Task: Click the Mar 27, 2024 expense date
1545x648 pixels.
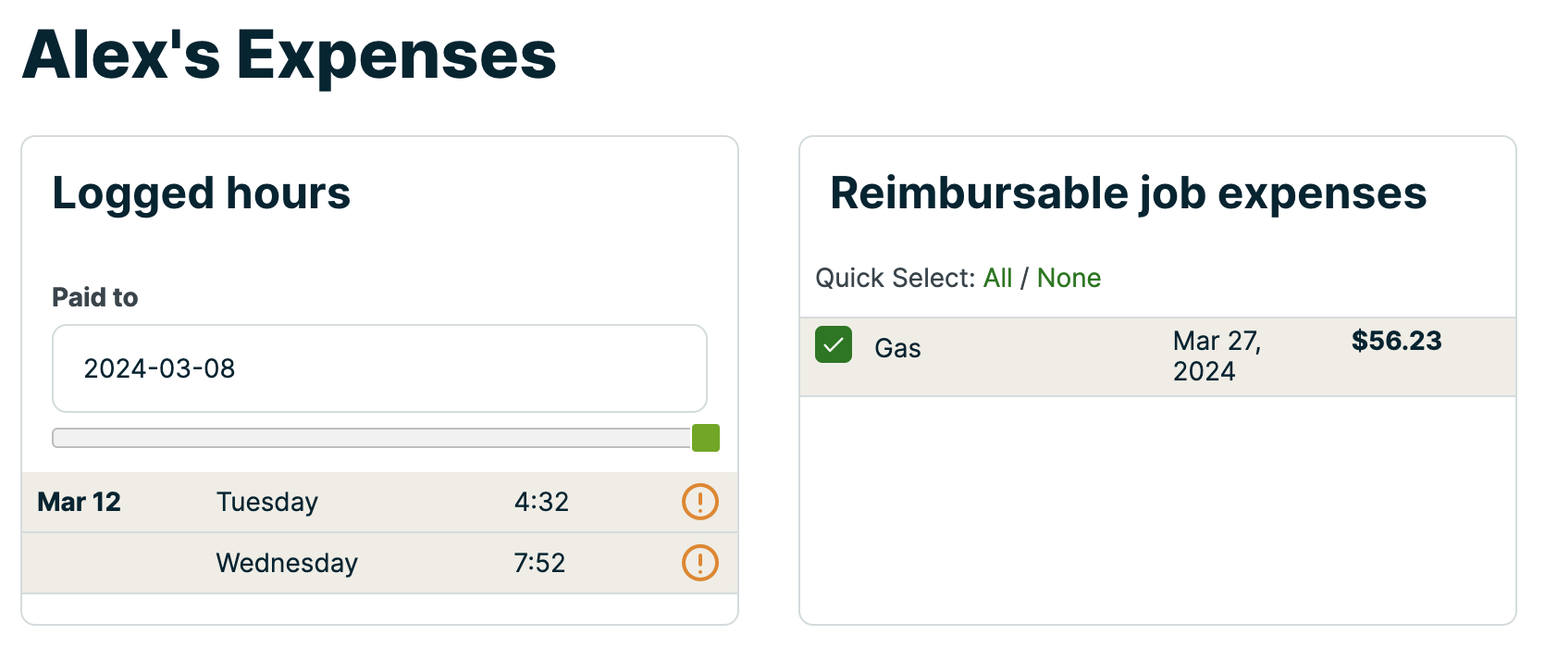Action: tap(1217, 355)
